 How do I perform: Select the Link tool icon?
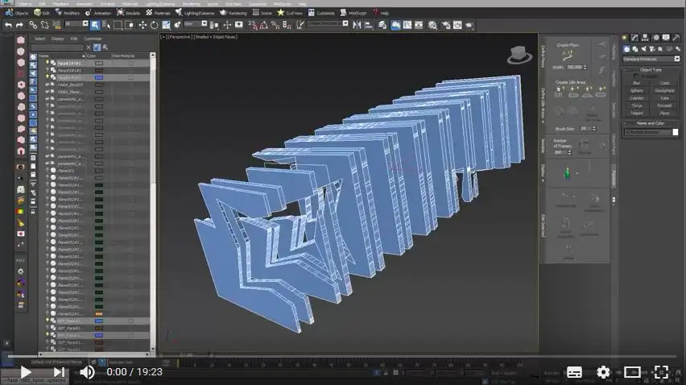[x=33, y=26]
